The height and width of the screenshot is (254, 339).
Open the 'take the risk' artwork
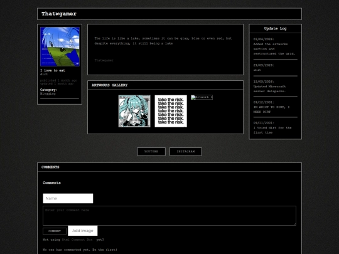(171, 111)
